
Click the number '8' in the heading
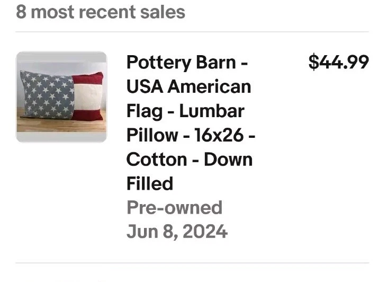coord(21,12)
